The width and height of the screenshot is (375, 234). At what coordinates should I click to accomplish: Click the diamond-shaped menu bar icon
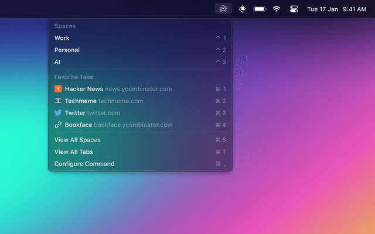242,9
